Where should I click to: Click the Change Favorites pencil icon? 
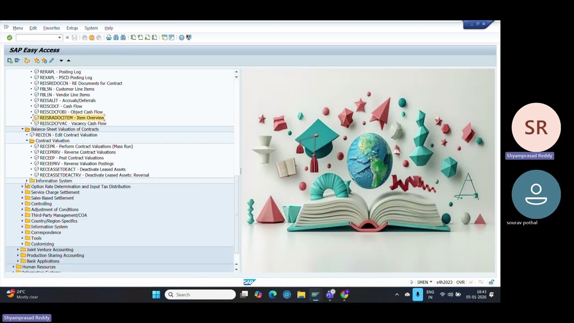52,61
